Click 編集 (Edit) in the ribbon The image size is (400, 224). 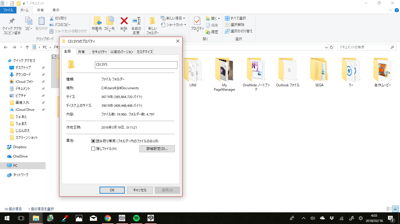[212, 25]
